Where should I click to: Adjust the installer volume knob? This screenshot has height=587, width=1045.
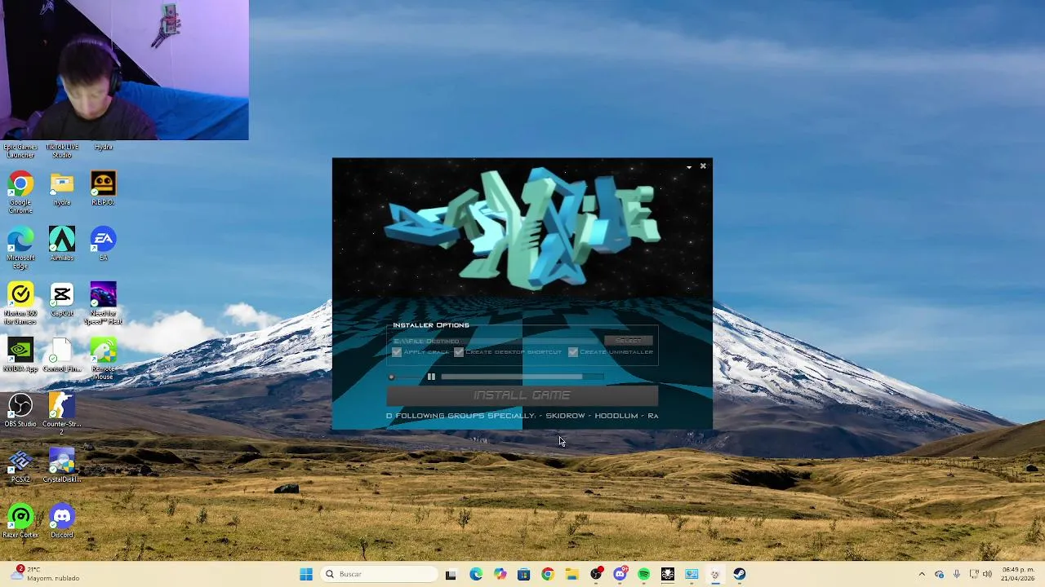click(391, 377)
